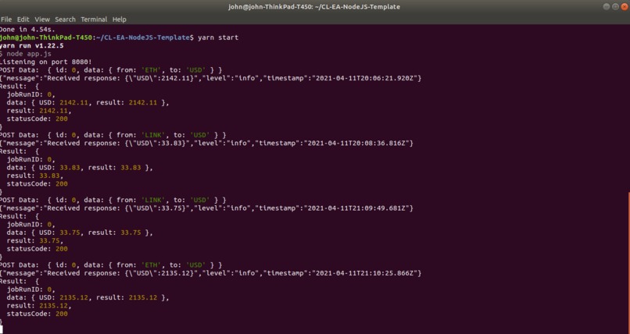Viewport: 630px width, 334px height.
Task: Minimize the terminal window
Action: point(606,6)
